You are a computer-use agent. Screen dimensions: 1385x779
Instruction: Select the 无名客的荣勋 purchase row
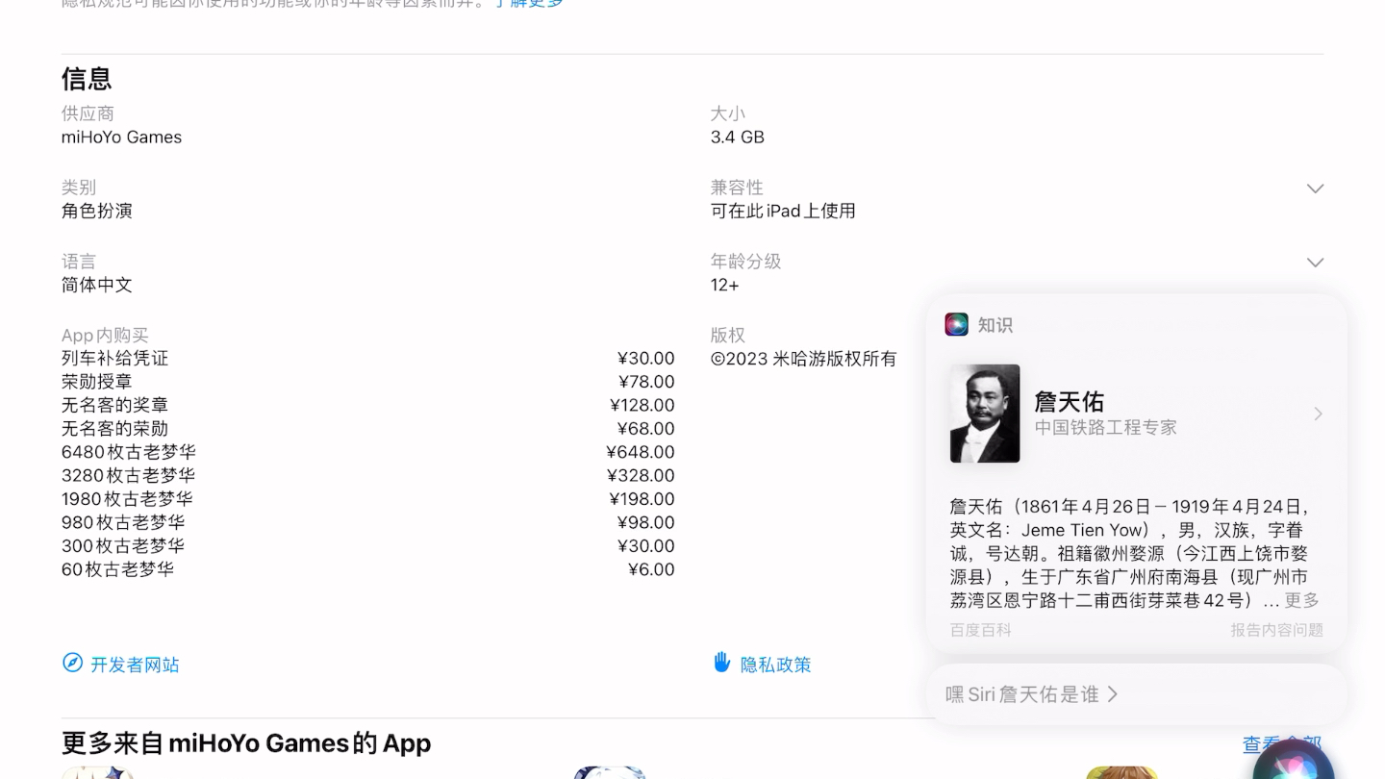pyautogui.click(x=368, y=429)
